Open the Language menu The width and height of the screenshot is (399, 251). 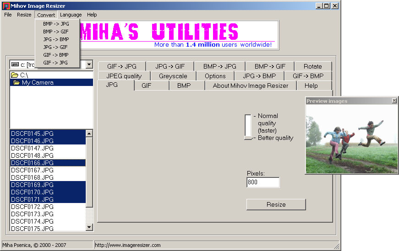point(71,15)
